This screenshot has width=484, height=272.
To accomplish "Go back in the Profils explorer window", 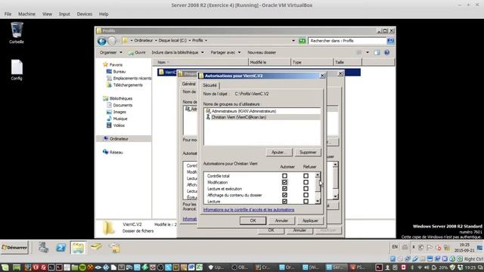I will (x=102, y=41).
